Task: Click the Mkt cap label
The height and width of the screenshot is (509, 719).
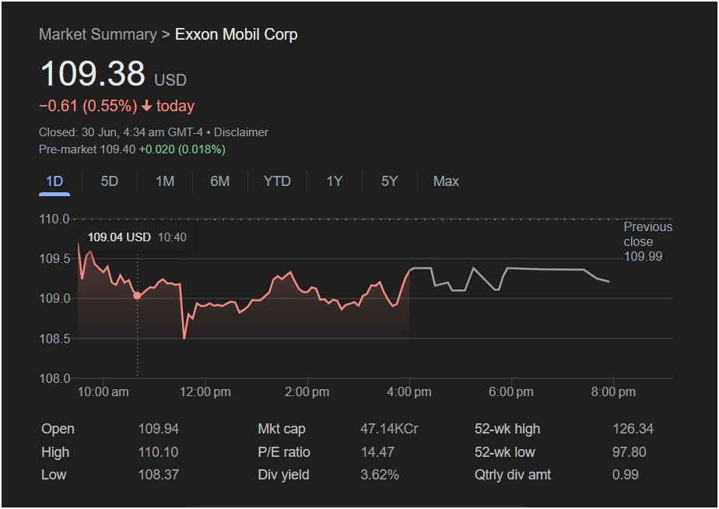Action: click(x=282, y=429)
